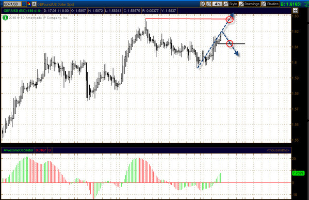Click the first tool icon left of 4h
Viewport: 309px width, 200px height.
click(203, 4)
